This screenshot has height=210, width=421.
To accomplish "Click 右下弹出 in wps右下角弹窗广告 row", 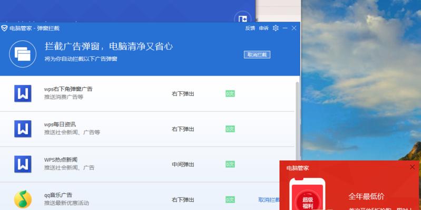I will (x=183, y=93).
